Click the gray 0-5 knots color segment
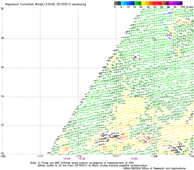The height and width of the screenshot is (170, 194). pos(117,3)
